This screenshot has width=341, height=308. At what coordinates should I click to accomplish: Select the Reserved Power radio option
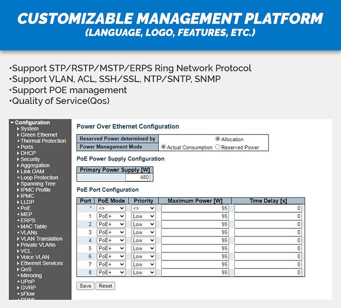218,147
